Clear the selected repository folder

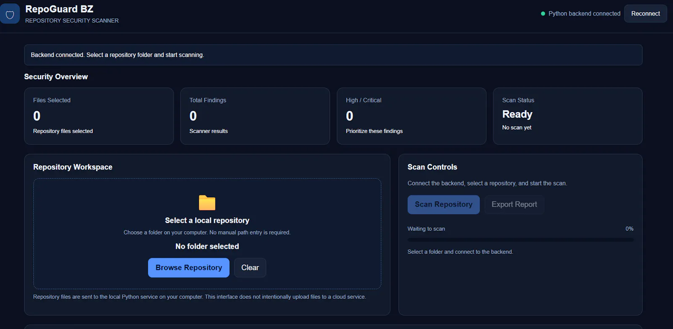point(250,268)
